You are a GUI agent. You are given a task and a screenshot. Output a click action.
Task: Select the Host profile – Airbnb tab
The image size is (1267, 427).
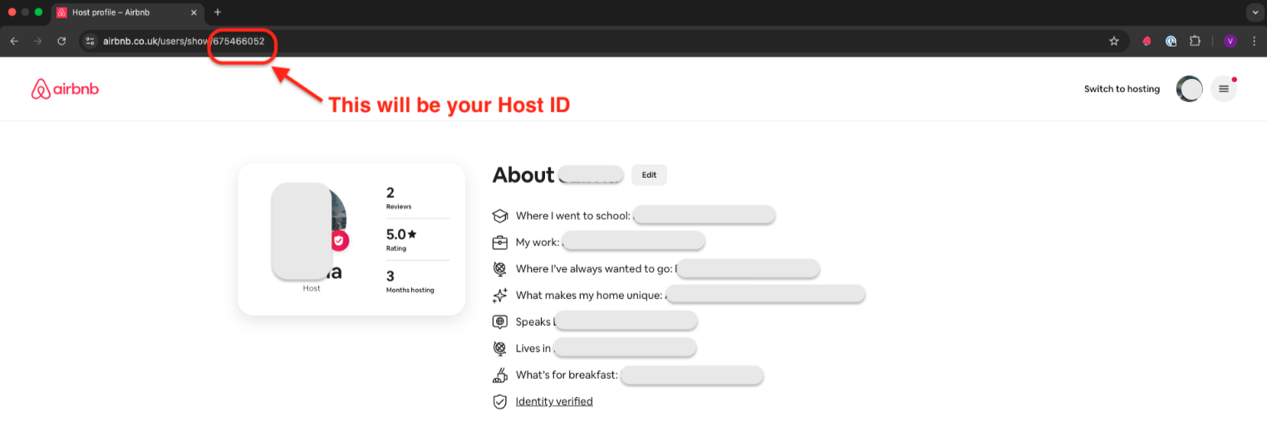tap(125, 12)
